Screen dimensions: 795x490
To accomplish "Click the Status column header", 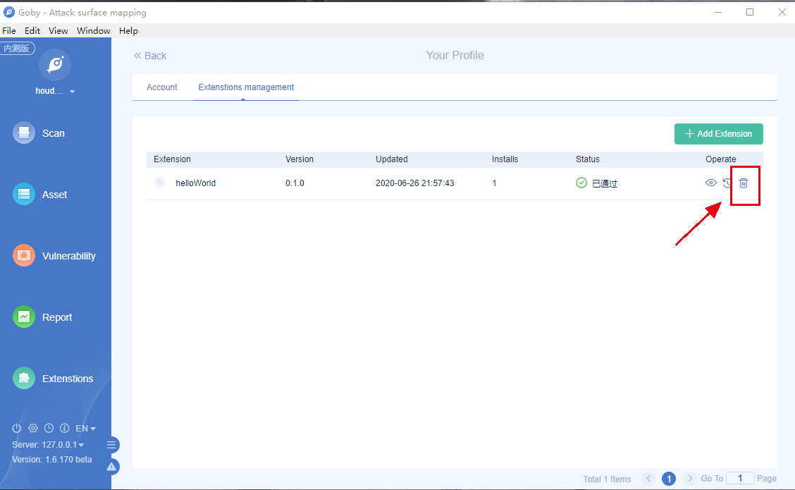I will point(588,159).
